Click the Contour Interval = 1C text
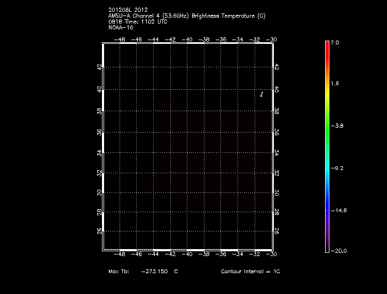This screenshot has width=387, height=294. tap(250, 272)
